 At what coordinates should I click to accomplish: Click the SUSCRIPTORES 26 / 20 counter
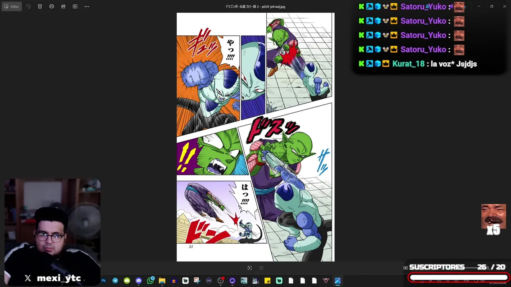[x=458, y=267]
